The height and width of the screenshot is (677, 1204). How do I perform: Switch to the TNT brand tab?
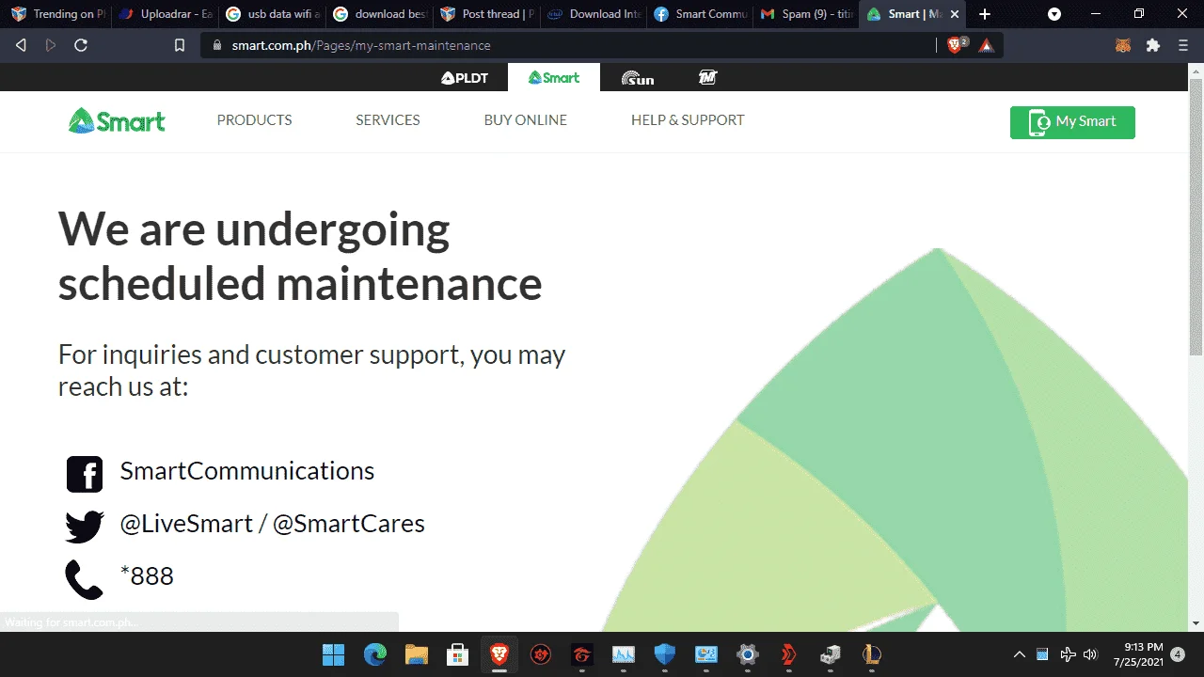708,77
